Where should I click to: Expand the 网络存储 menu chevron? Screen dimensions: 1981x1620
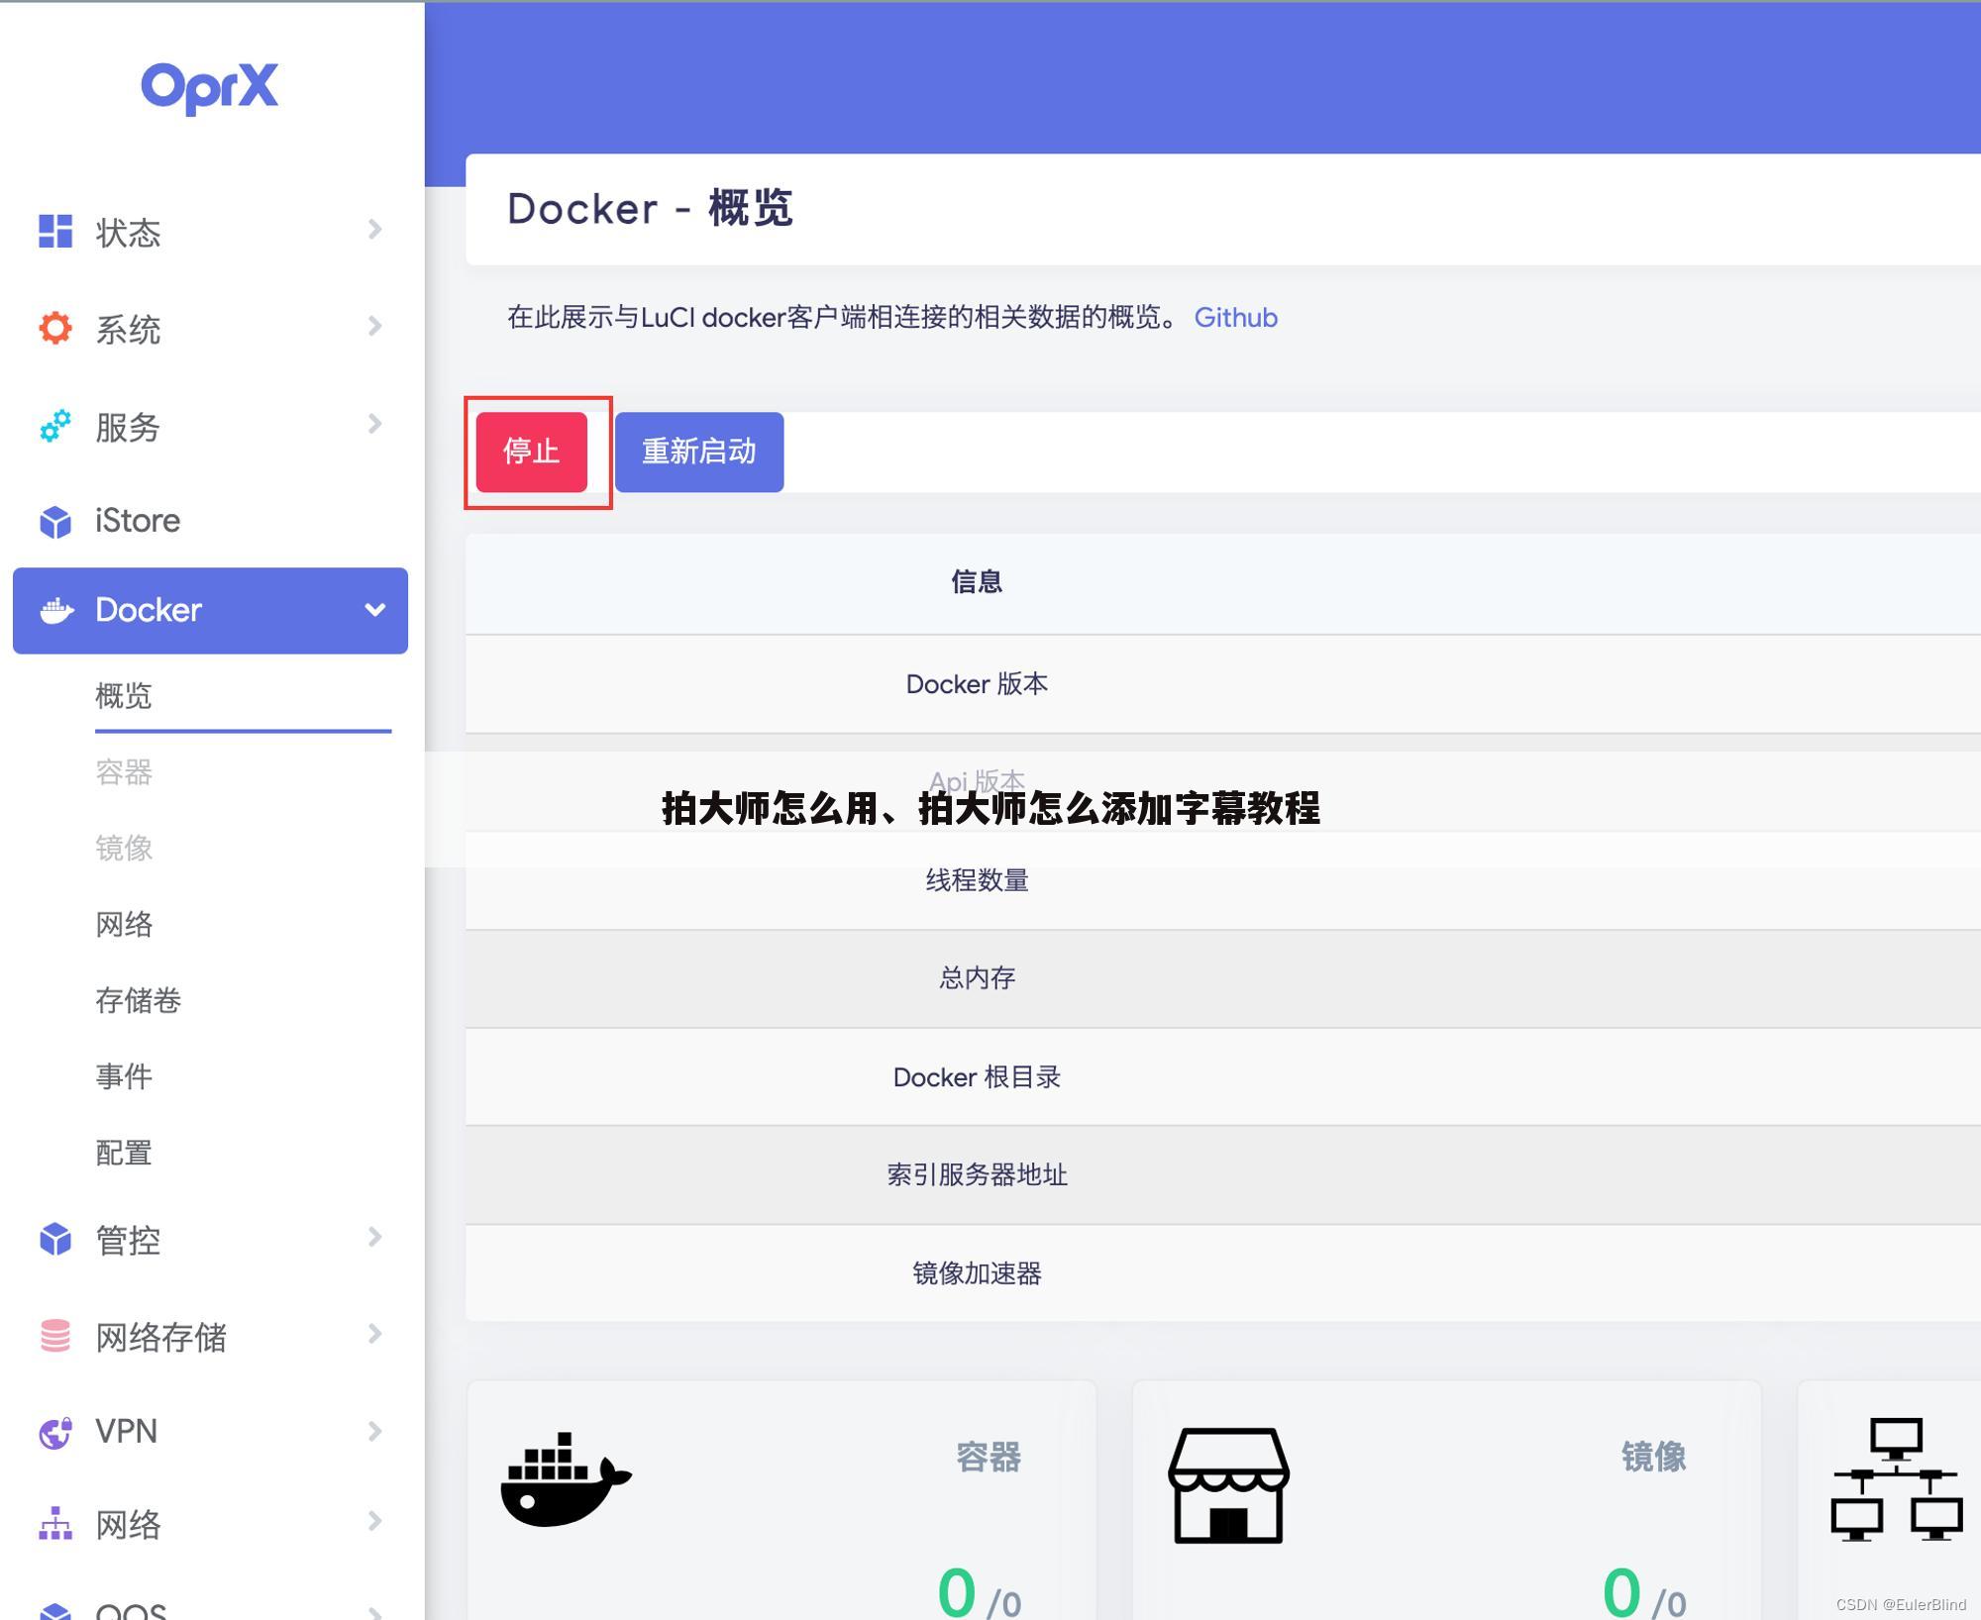point(374,1333)
